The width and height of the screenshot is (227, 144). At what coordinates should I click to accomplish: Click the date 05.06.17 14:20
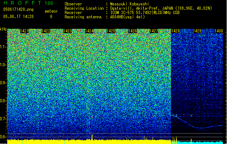pos(18,17)
